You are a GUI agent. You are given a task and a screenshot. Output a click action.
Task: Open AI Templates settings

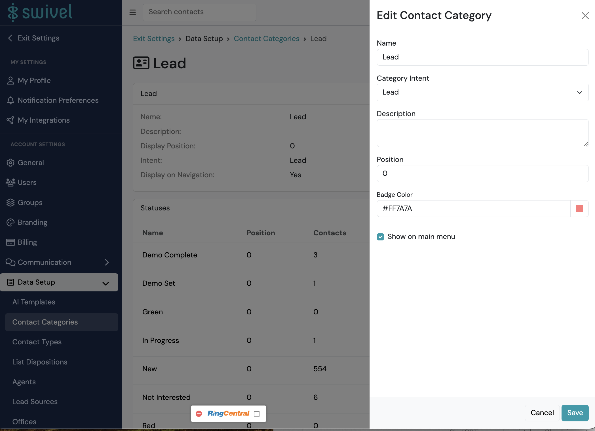[x=34, y=302]
